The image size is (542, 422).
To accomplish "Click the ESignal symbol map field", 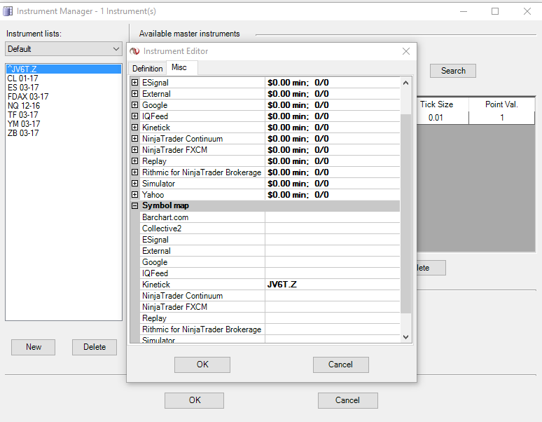I will [333, 240].
